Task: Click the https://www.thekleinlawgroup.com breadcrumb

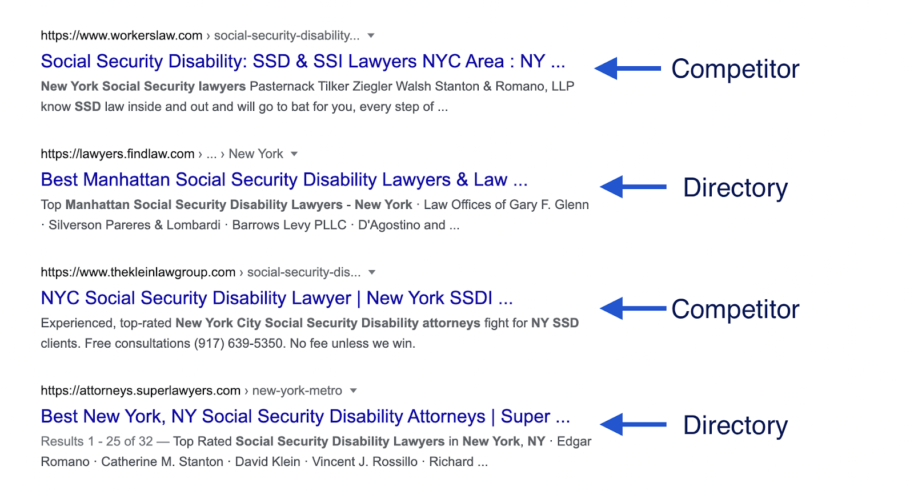Action: pyautogui.click(x=137, y=272)
